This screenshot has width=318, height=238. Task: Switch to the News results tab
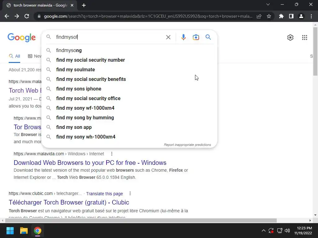[34, 56]
